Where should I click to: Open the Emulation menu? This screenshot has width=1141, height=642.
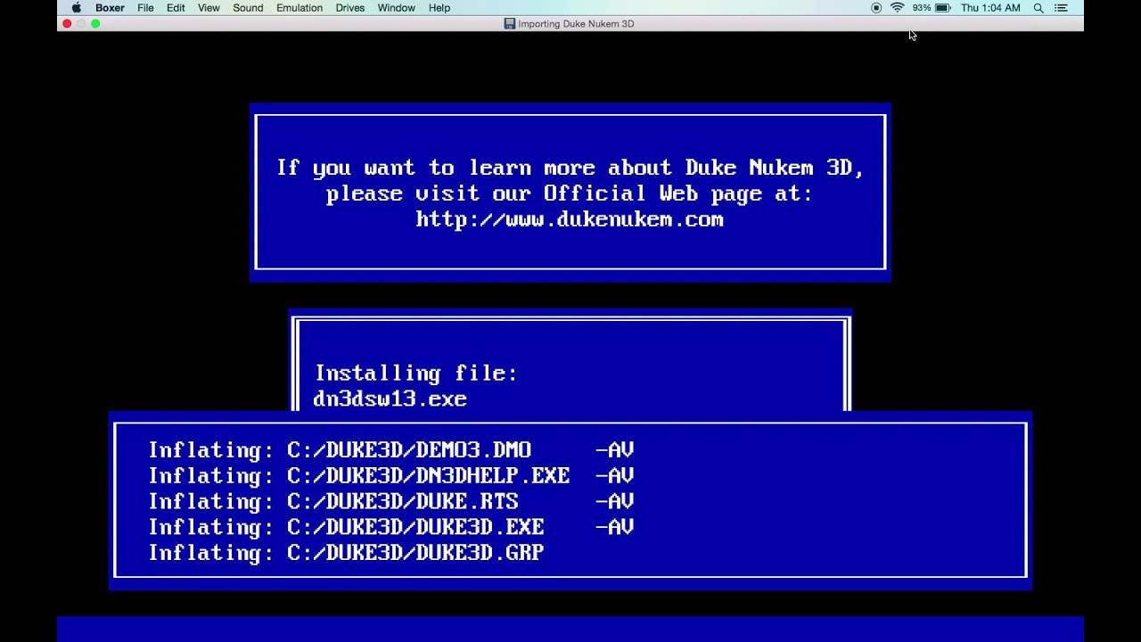pyautogui.click(x=300, y=8)
